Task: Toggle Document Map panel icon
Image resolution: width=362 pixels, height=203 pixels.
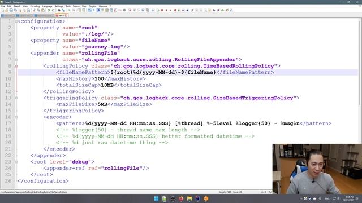Action: coord(107,10)
